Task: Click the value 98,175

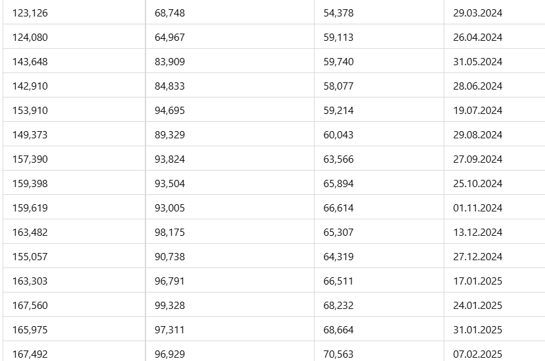Action: 170,232
